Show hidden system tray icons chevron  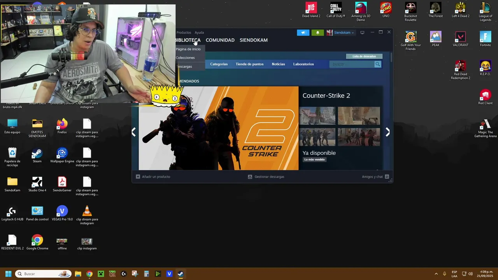436,274
